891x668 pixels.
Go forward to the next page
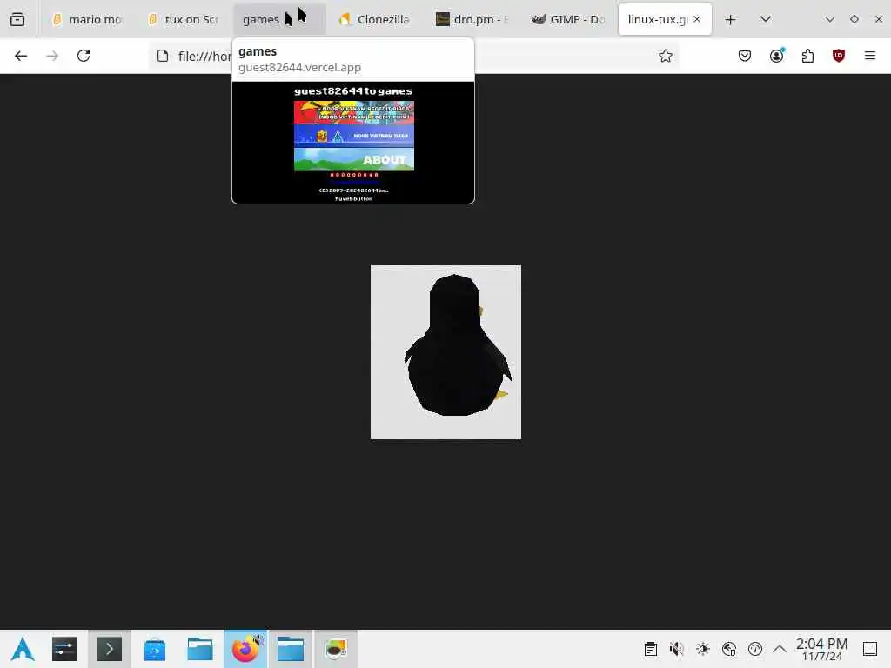click(x=52, y=56)
